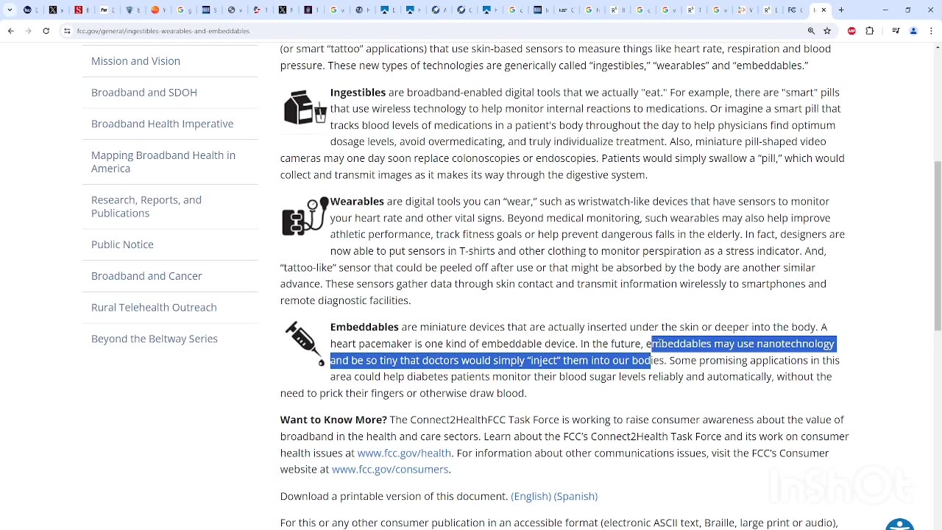Click the fcc.gov address bar URL
This screenshot has width=942, height=530.
point(163,31)
